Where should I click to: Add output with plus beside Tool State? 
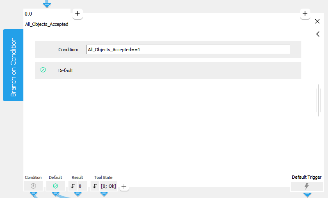[x=124, y=187]
